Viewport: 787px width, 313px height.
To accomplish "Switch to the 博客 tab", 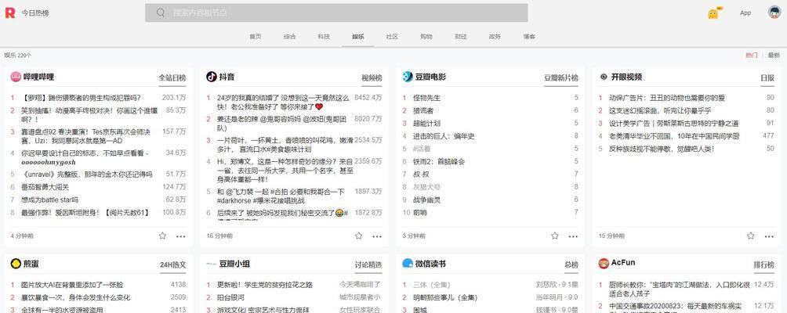I will [529, 37].
